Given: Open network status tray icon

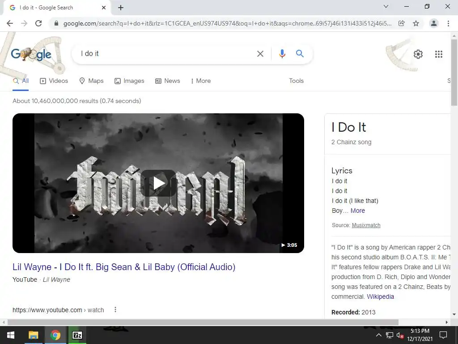Looking at the screenshot, I should (390, 335).
